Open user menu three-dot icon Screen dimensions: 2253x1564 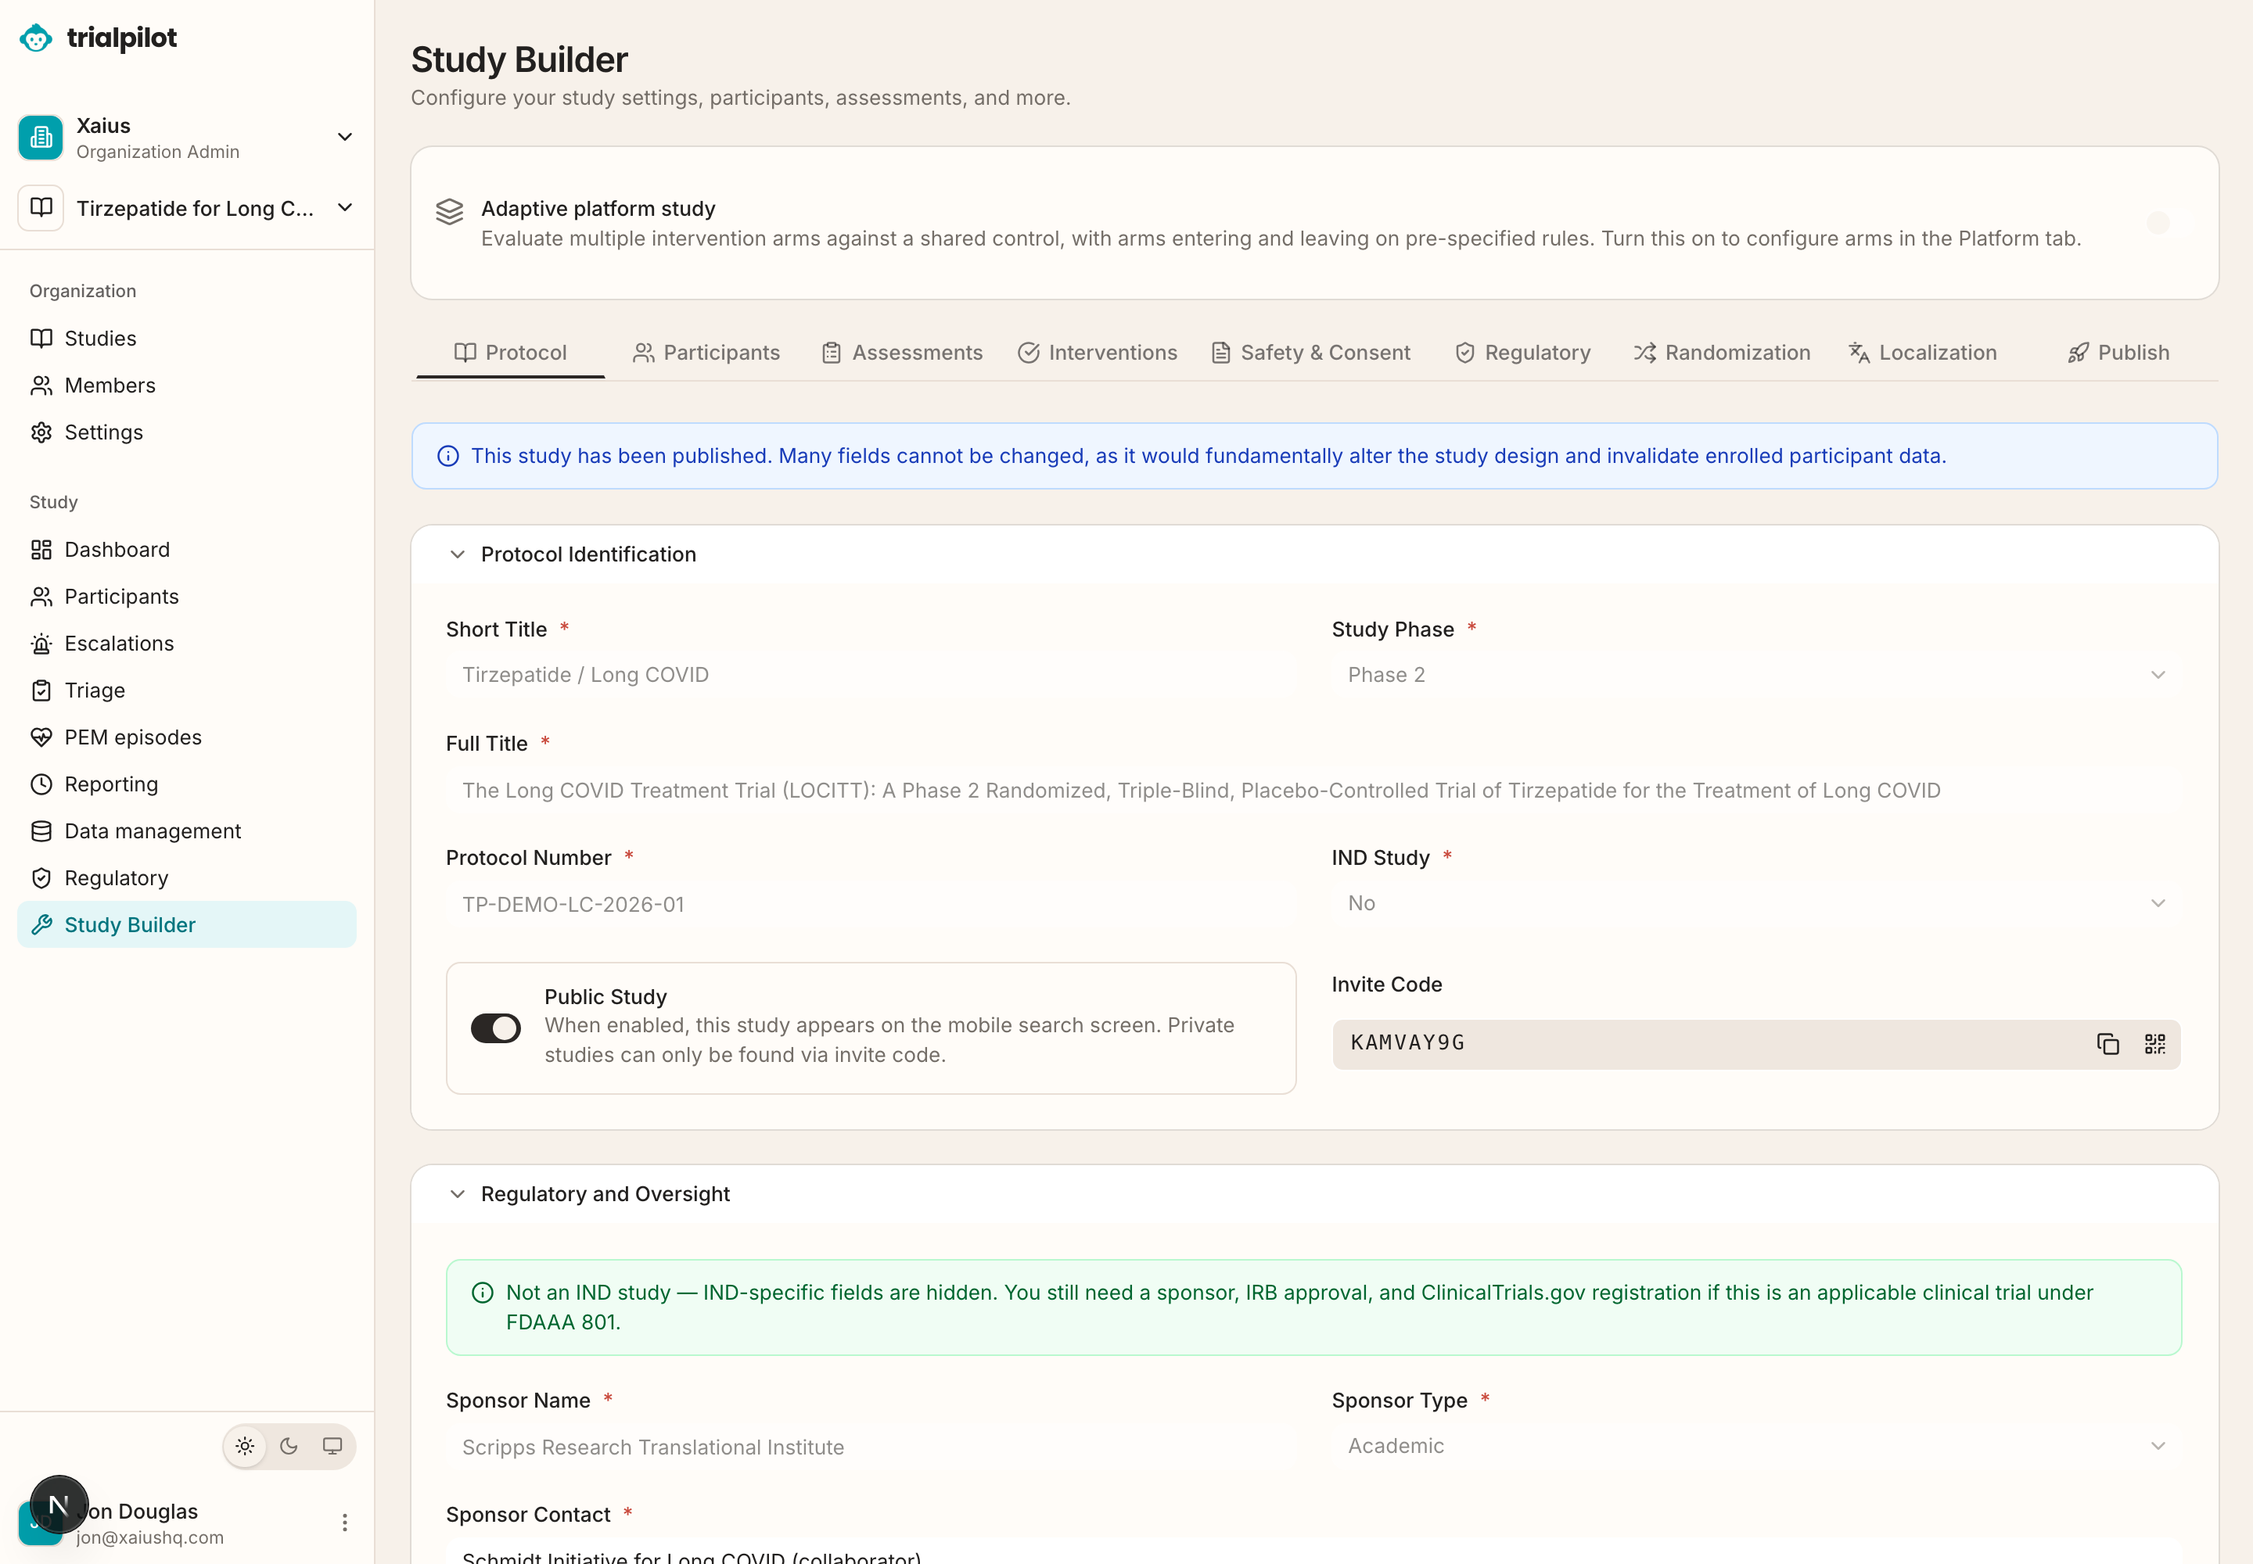(344, 1522)
